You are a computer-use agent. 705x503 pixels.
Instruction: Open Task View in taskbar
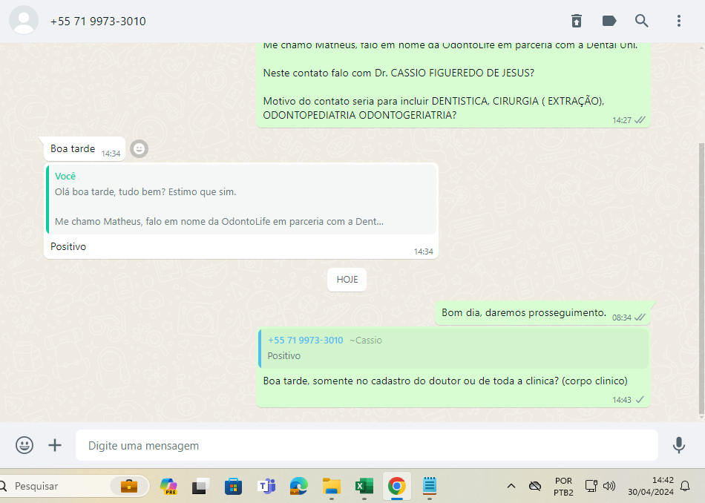tap(200, 486)
